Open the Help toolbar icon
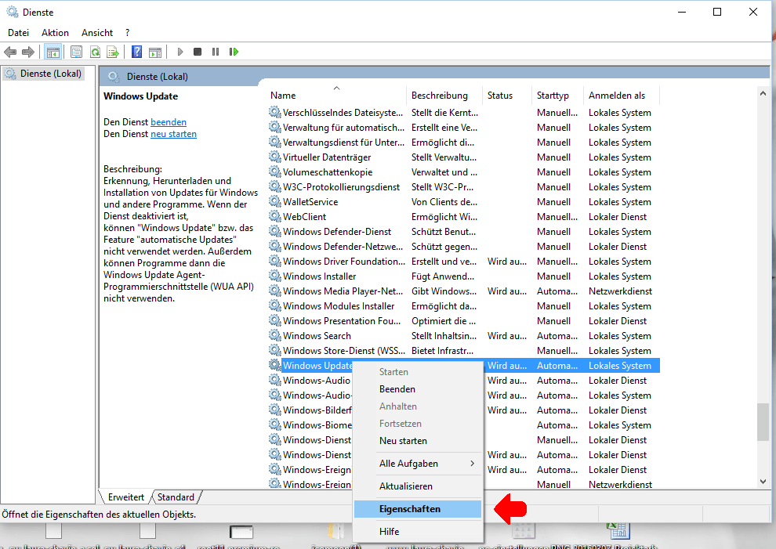This screenshot has width=776, height=549. (136, 52)
